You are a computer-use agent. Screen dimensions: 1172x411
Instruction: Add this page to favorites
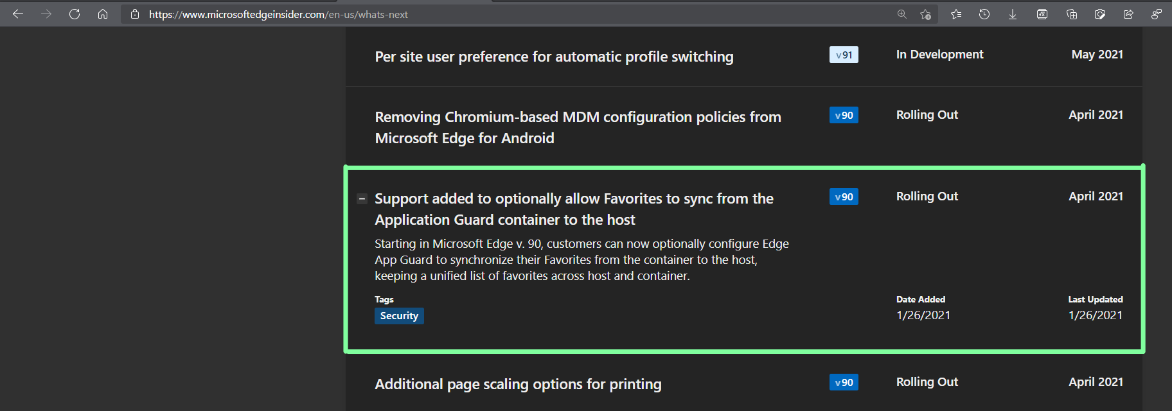click(925, 14)
